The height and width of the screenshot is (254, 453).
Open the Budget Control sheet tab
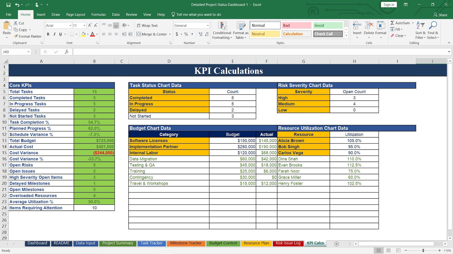(x=223, y=243)
